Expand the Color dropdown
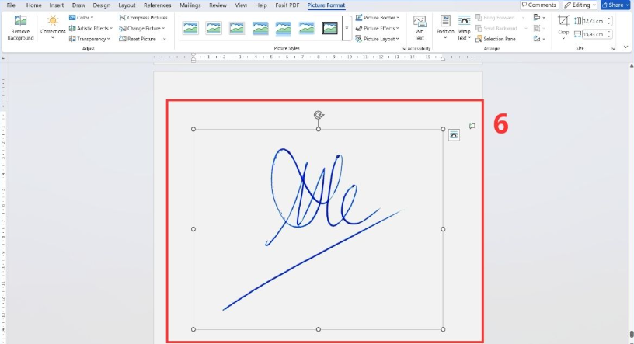This screenshot has height=344, width=634. pyautogui.click(x=81, y=17)
